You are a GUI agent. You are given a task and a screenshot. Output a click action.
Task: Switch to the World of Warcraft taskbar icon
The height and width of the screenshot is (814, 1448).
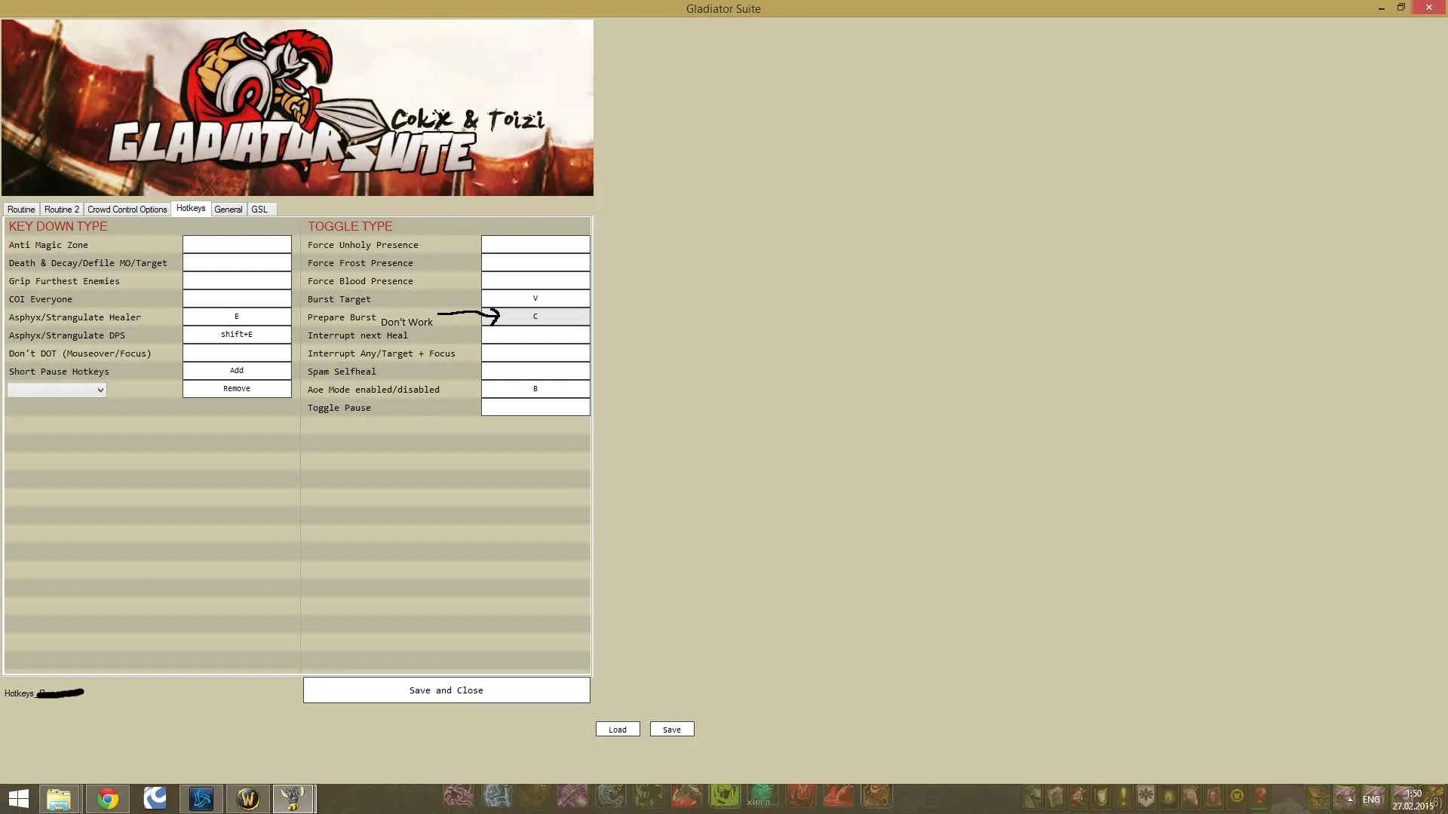[248, 798]
